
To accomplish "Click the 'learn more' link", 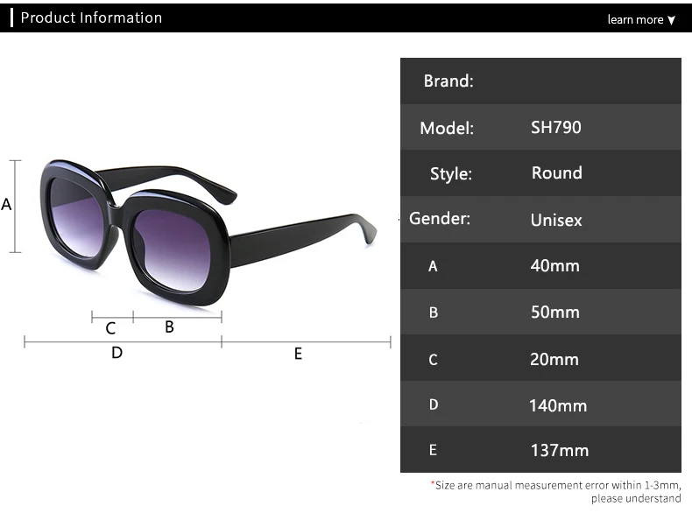I will (x=635, y=19).
